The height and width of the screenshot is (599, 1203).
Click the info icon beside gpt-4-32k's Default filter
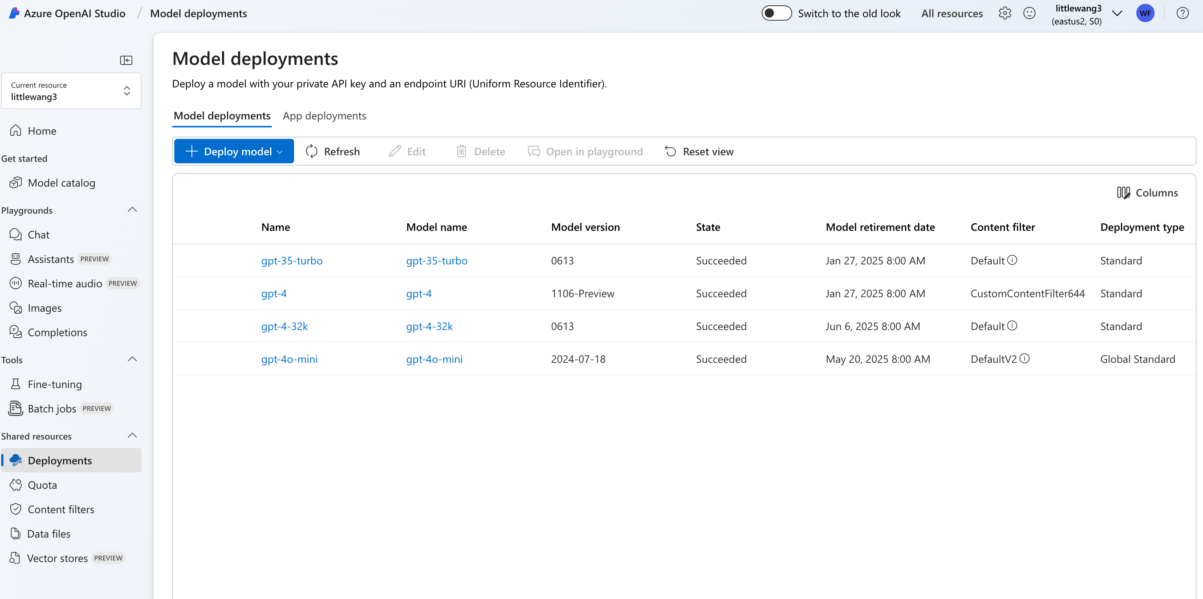click(1012, 326)
